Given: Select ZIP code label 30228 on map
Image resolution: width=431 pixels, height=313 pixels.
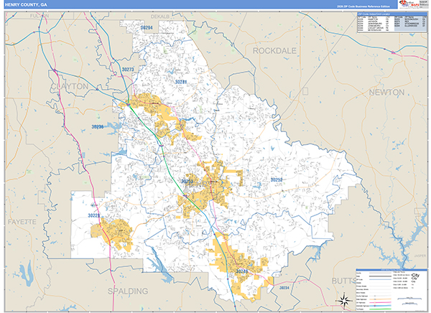Looking at the screenshot, I should [94, 215].
